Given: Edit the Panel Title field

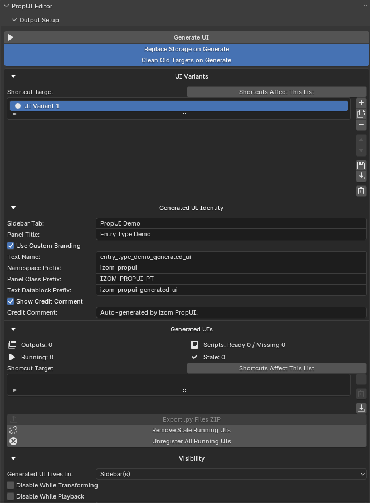Looking at the screenshot, I should (231, 234).
